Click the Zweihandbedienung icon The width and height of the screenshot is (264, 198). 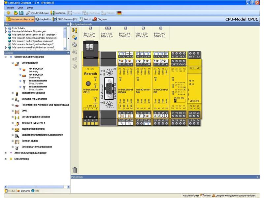coord(17,130)
